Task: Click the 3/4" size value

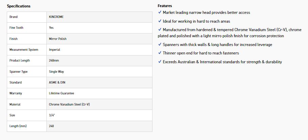Action: point(52,115)
